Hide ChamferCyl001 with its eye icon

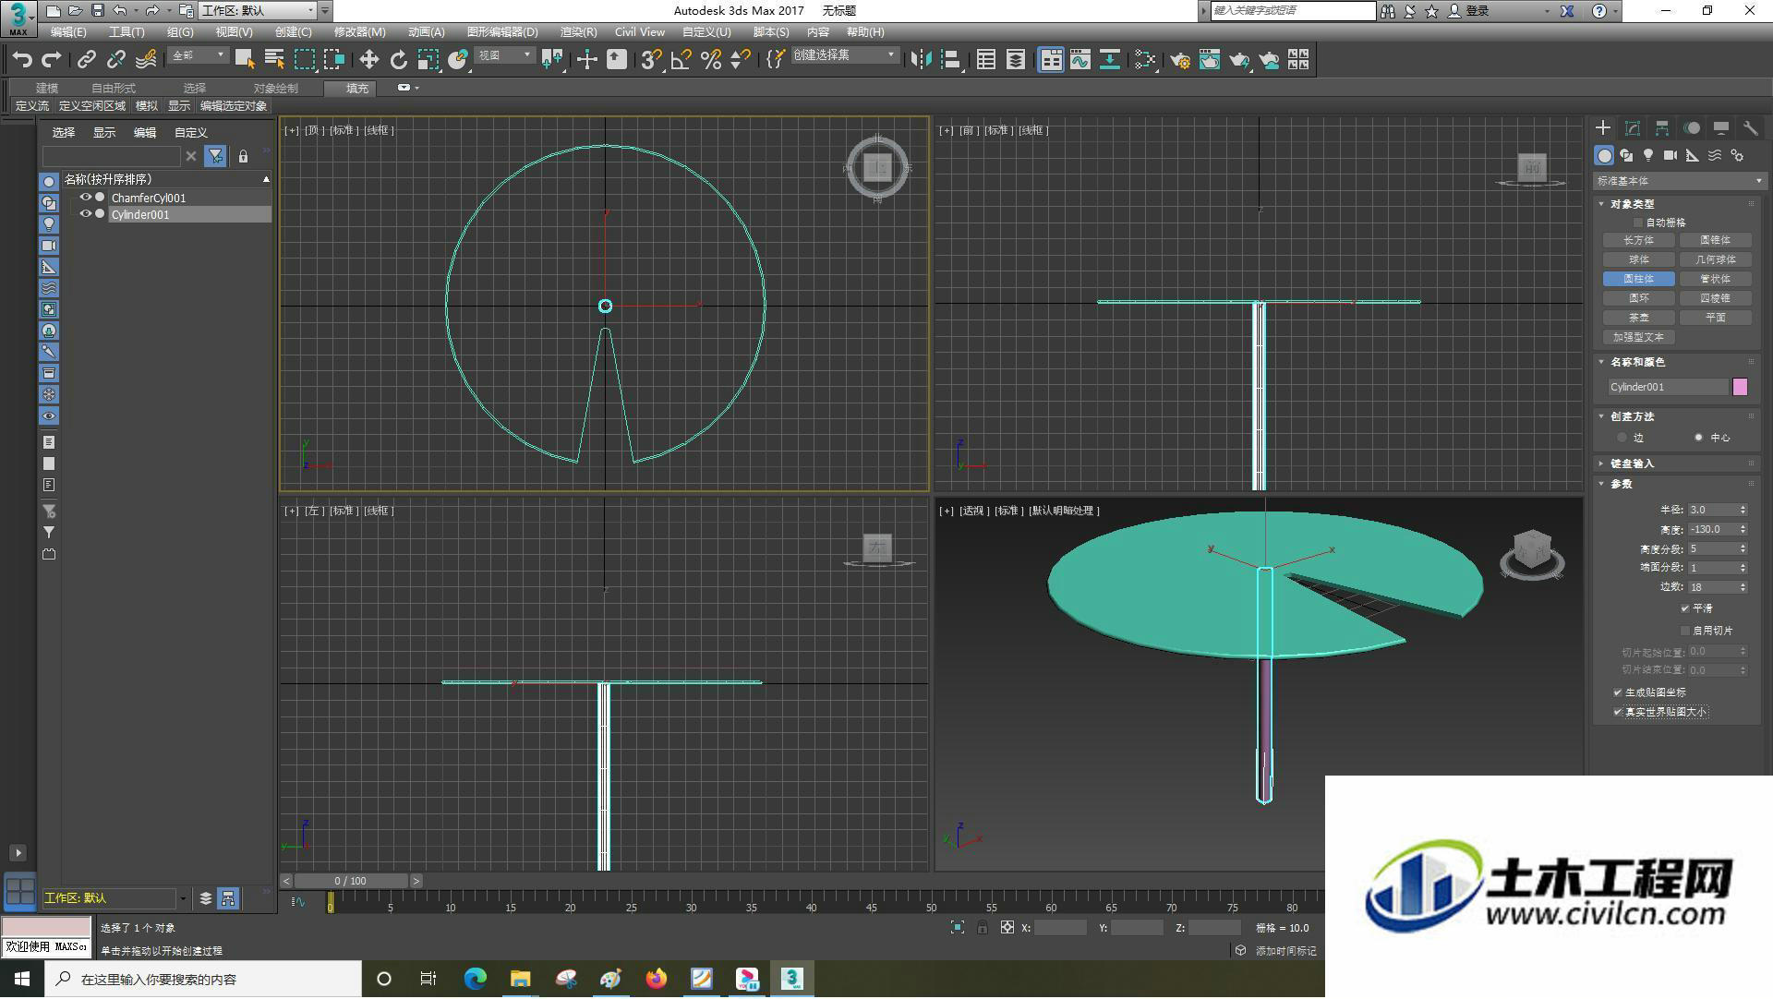(86, 198)
